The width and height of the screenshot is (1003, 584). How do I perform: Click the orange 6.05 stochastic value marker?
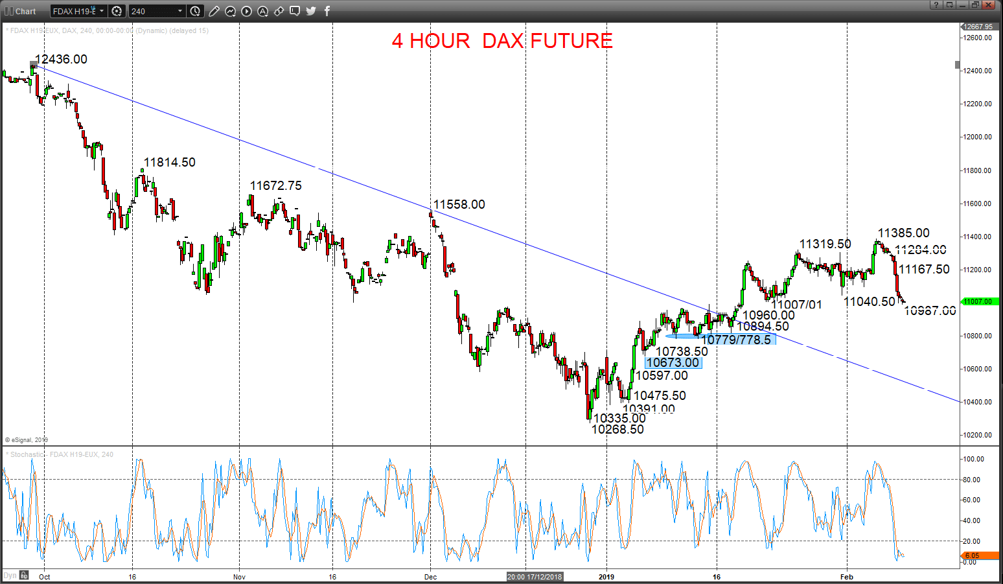pos(980,555)
